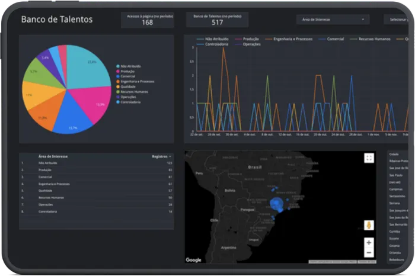The height and width of the screenshot is (276, 415).
Task: Click the Comercial pie legend dot
Action: [x=118, y=76]
